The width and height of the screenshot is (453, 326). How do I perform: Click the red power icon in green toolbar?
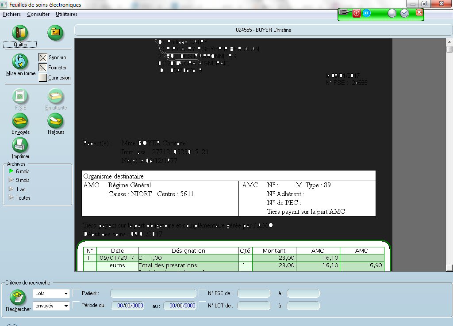pyautogui.click(x=357, y=13)
